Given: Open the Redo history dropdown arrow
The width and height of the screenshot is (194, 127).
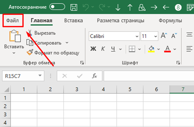Looking at the screenshot, I should [109, 7].
